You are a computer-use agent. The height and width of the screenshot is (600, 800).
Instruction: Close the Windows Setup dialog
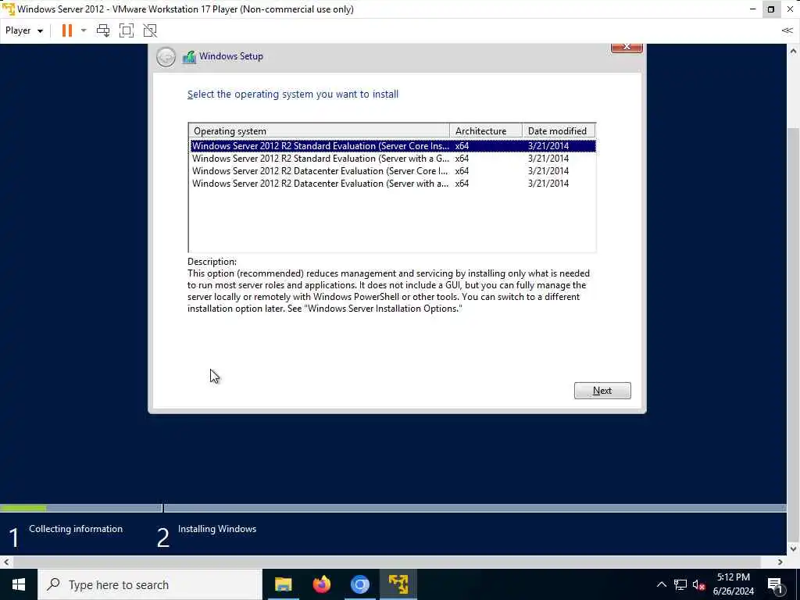[627, 48]
